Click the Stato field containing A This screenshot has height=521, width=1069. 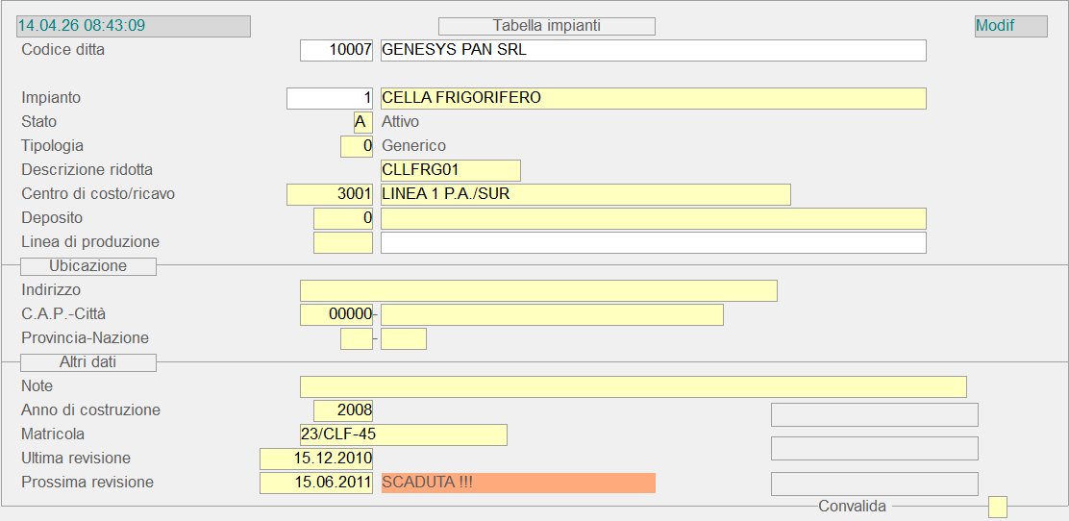[x=362, y=122]
